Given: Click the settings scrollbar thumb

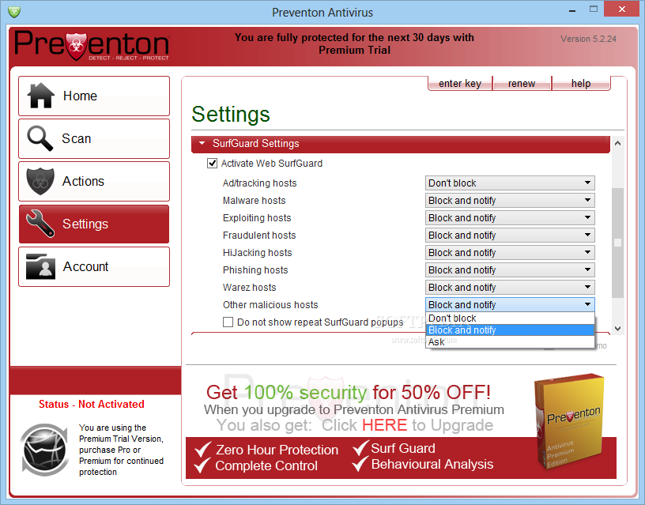Looking at the screenshot, I should [617, 243].
